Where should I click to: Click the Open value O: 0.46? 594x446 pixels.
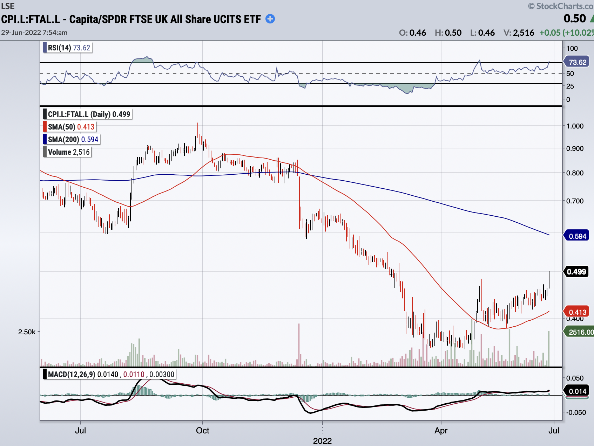[x=412, y=33]
